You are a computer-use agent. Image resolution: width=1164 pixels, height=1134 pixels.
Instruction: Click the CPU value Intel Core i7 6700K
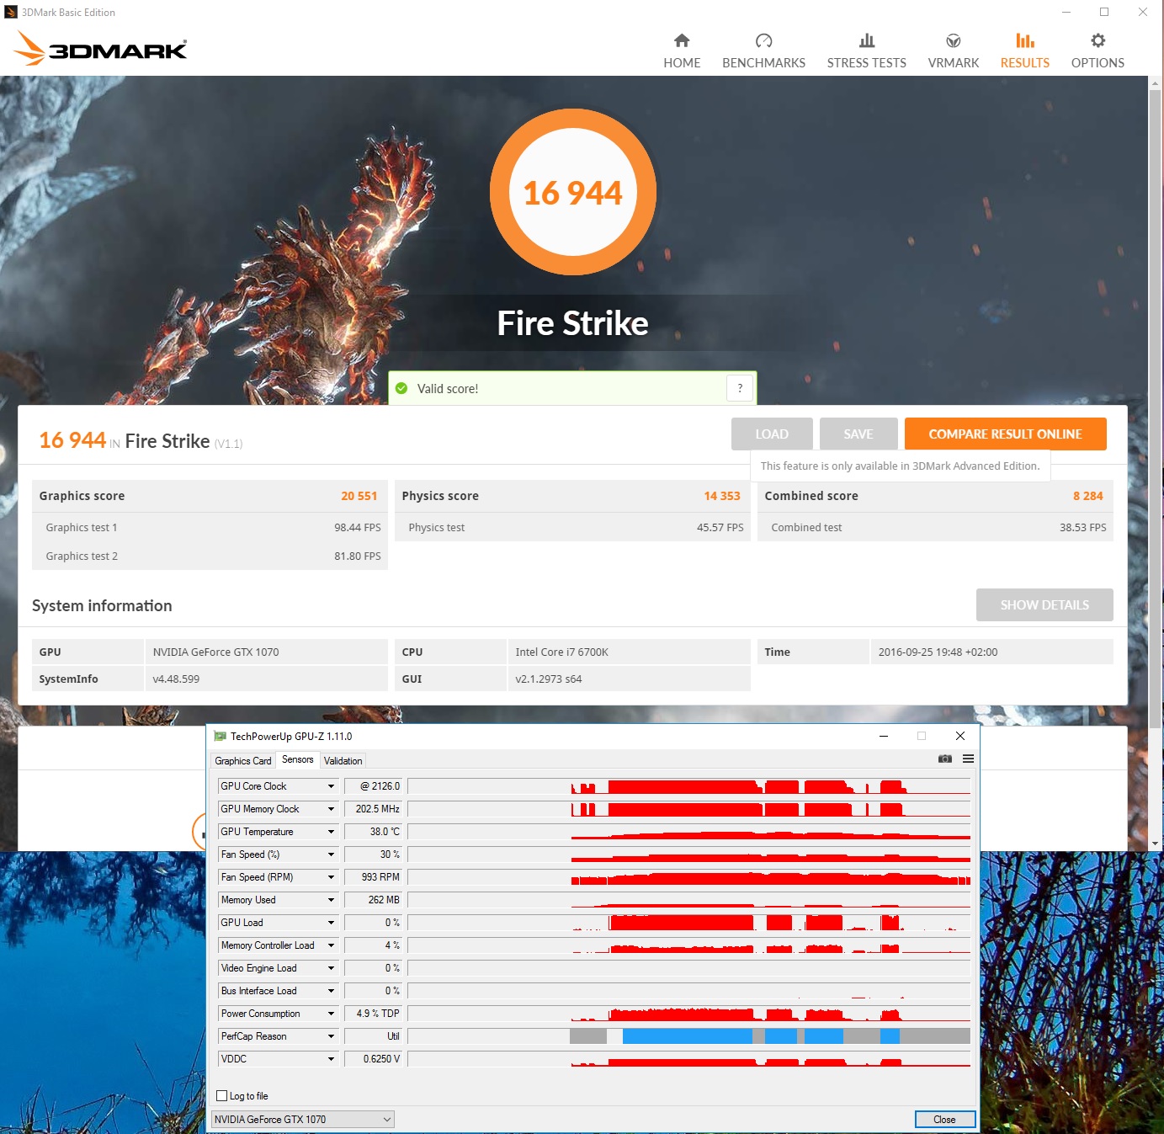(562, 652)
